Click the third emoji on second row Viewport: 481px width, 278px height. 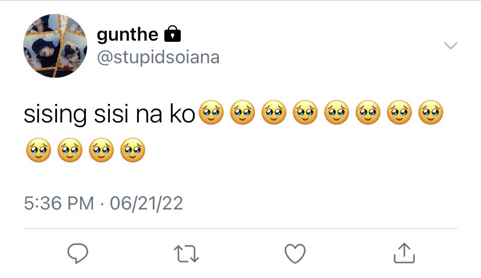click(101, 150)
